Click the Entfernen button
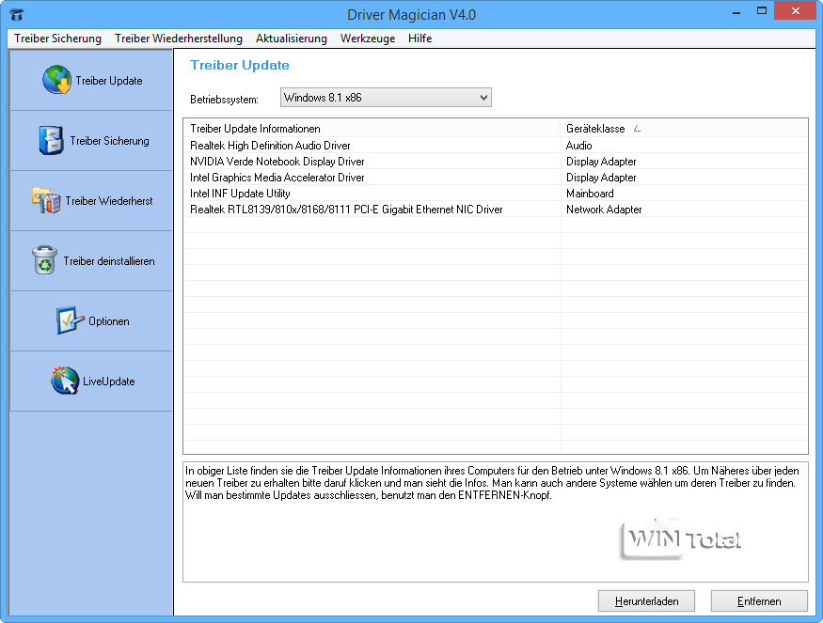Image resolution: width=823 pixels, height=623 pixels. click(x=759, y=601)
